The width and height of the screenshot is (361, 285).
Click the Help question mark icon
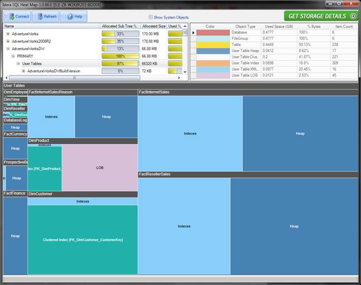point(70,16)
